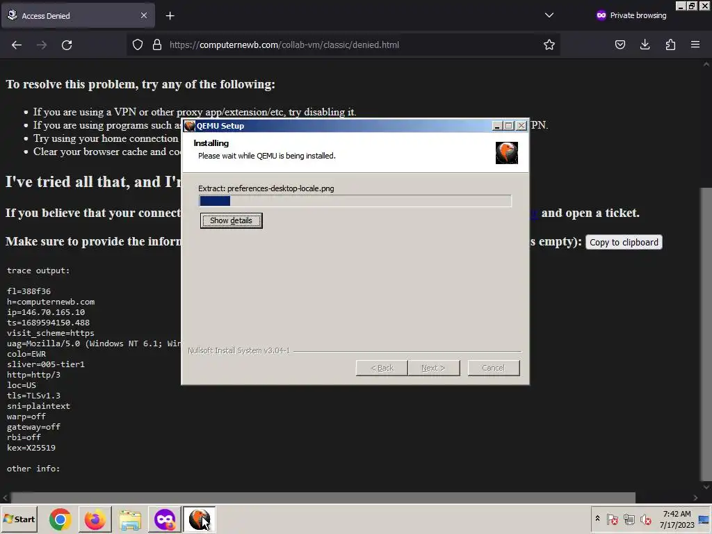Open the tracking protection shield icon

click(x=138, y=45)
